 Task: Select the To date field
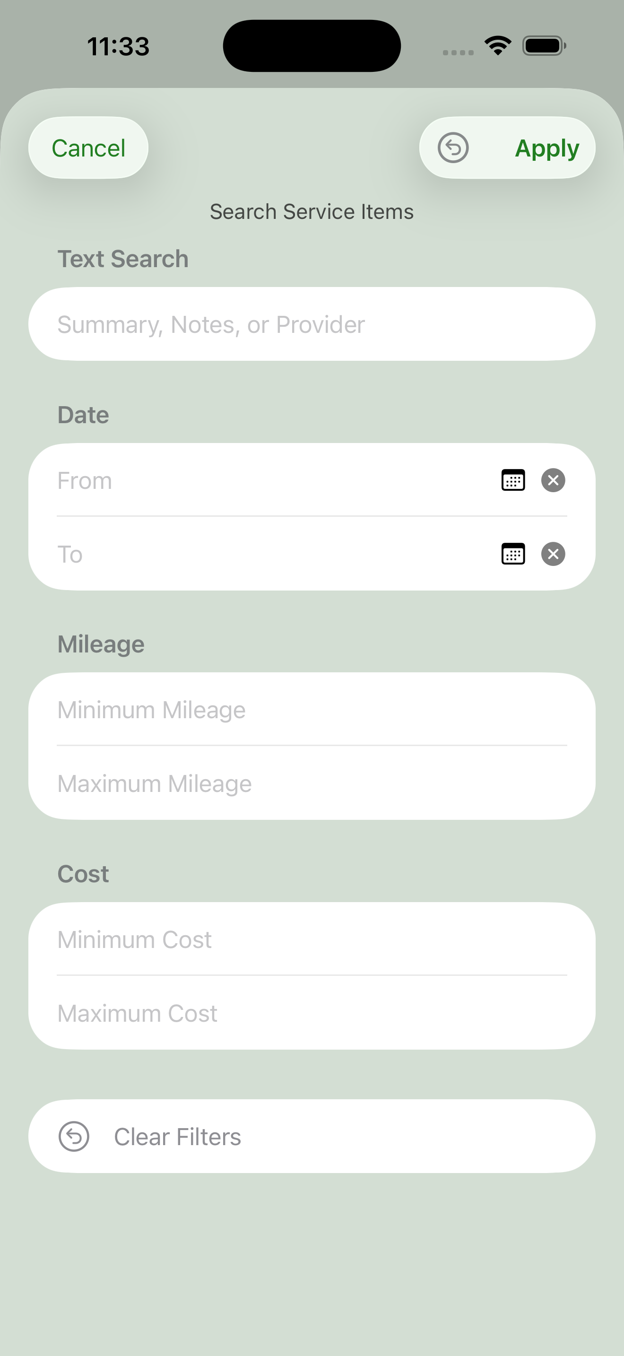point(274,554)
